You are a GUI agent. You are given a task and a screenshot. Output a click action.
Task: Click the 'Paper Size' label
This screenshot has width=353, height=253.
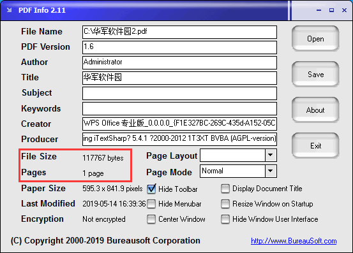[x=43, y=189]
